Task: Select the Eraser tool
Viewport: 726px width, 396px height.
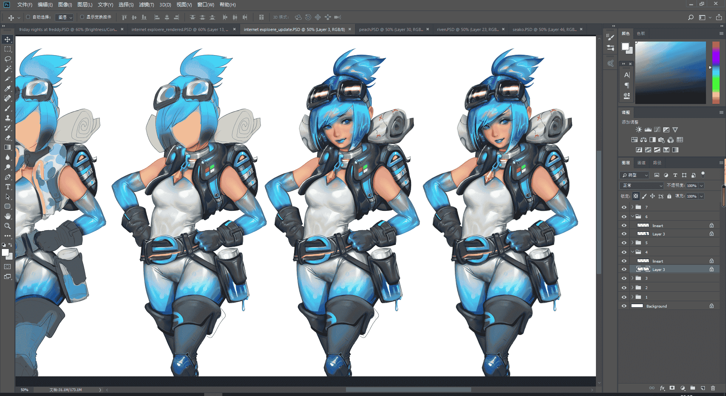Action: click(8, 138)
